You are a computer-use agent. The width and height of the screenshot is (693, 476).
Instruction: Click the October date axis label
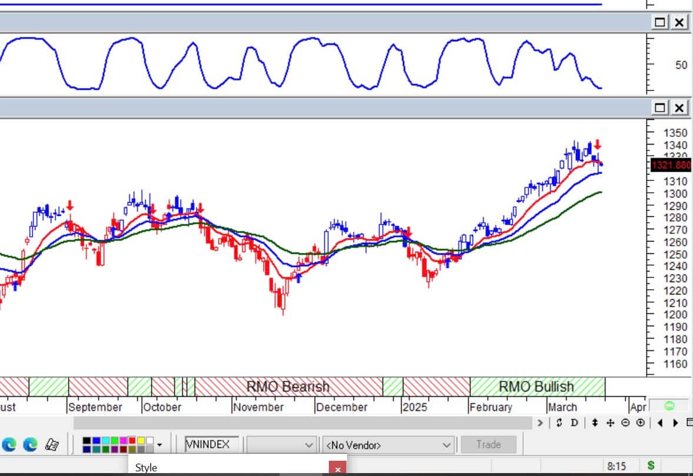162,407
